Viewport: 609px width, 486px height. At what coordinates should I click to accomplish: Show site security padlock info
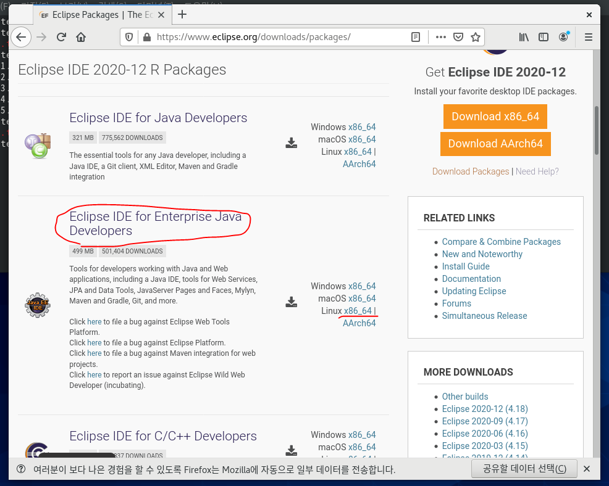tap(147, 37)
